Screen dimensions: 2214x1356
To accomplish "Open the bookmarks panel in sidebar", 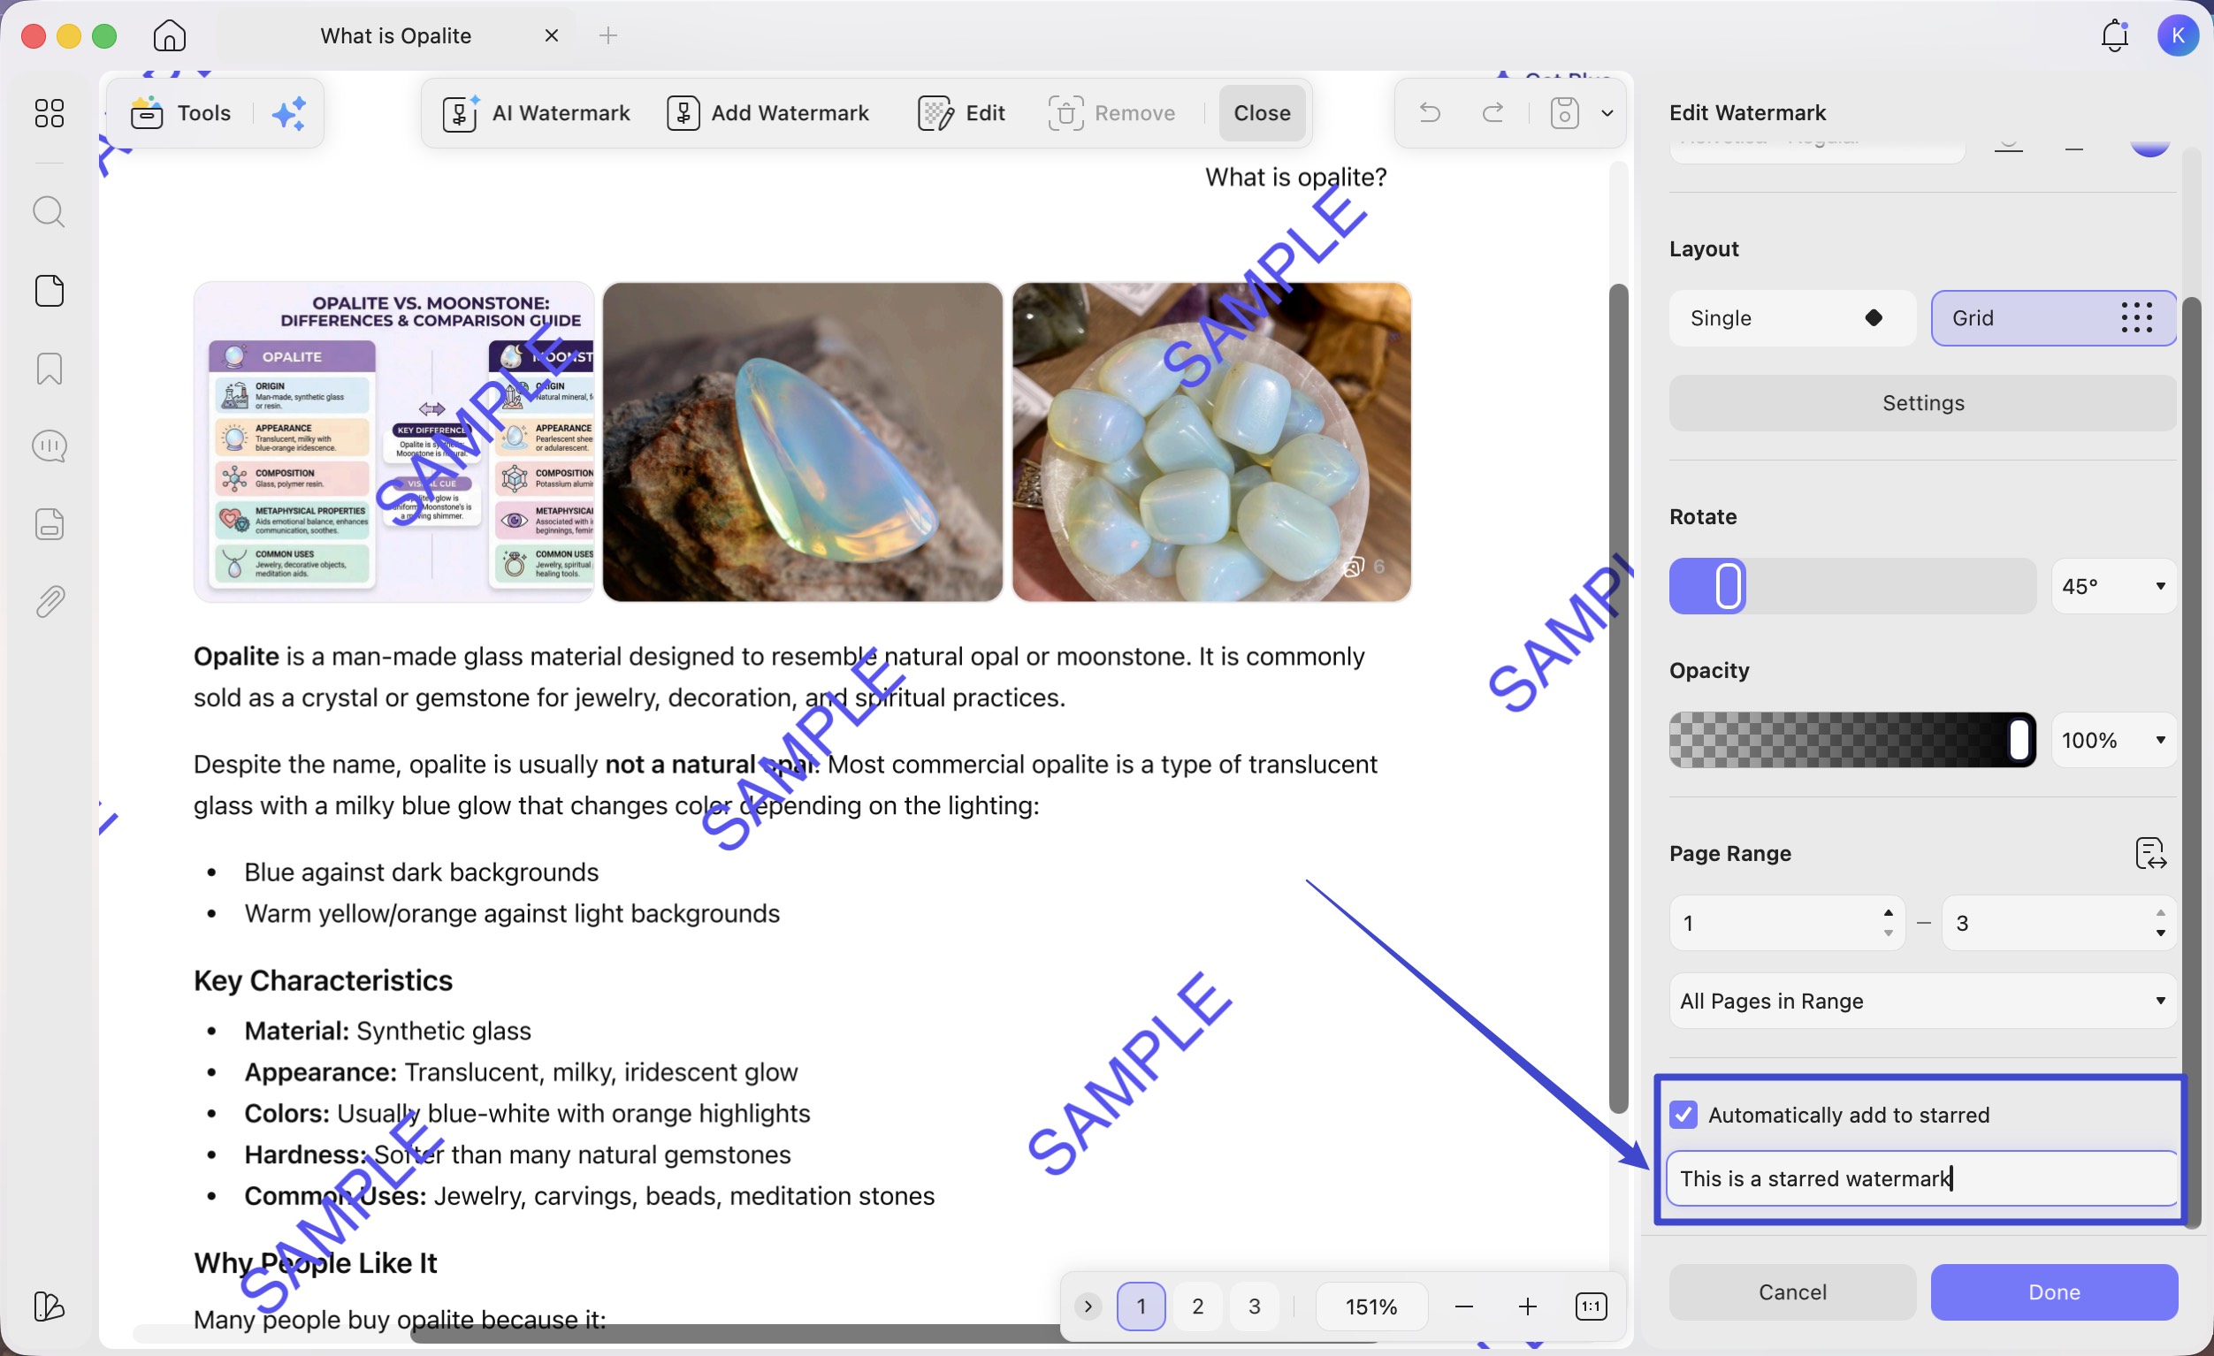I will pos(50,369).
